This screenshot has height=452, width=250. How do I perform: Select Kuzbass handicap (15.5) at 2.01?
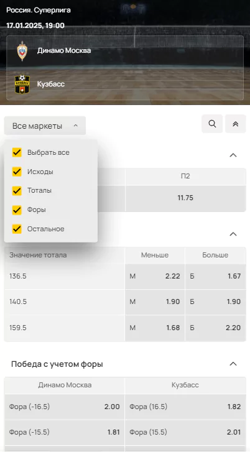185,432
